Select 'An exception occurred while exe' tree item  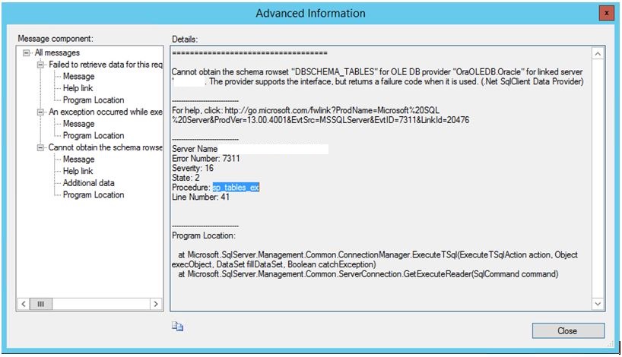point(106,112)
